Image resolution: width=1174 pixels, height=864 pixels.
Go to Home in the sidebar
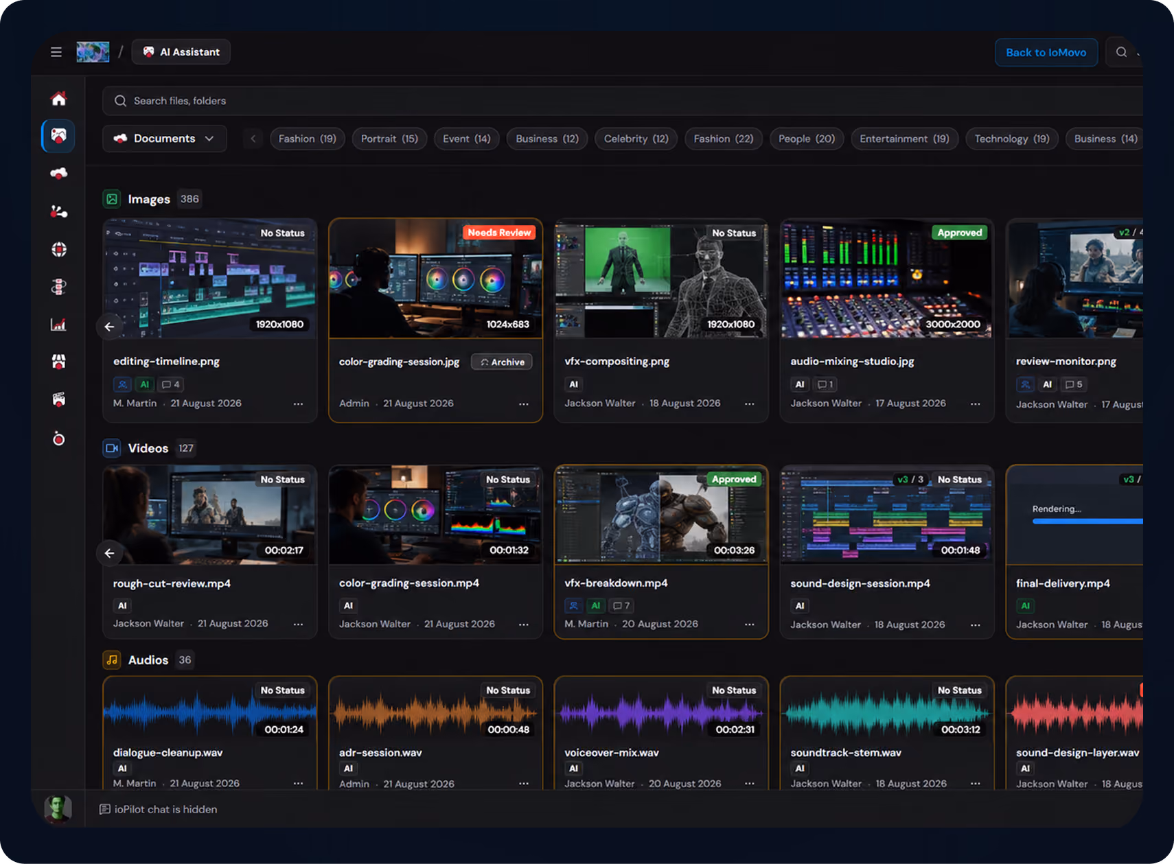59,99
